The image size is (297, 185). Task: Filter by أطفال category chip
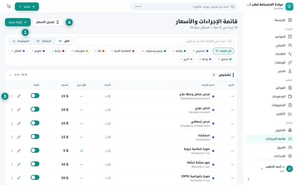tap(18, 51)
